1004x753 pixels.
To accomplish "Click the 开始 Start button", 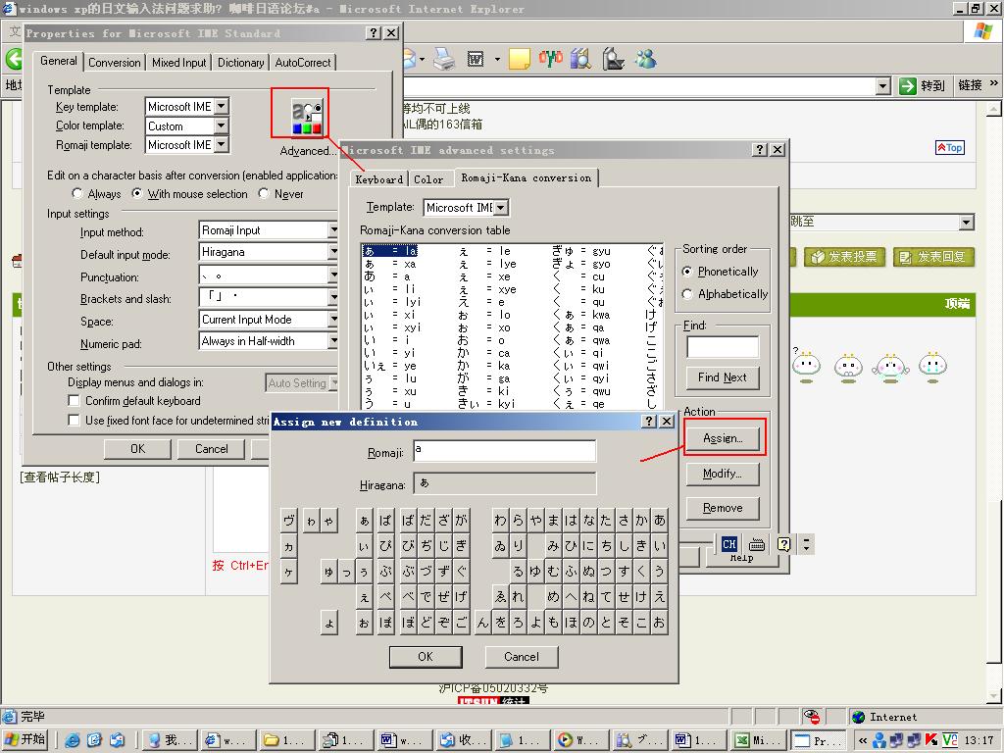I will click(x=25, y=739).
